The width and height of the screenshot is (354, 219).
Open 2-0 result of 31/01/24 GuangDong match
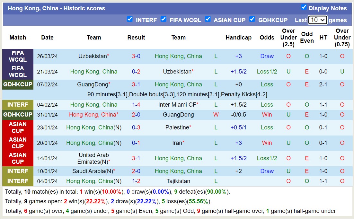pos(136,115)
